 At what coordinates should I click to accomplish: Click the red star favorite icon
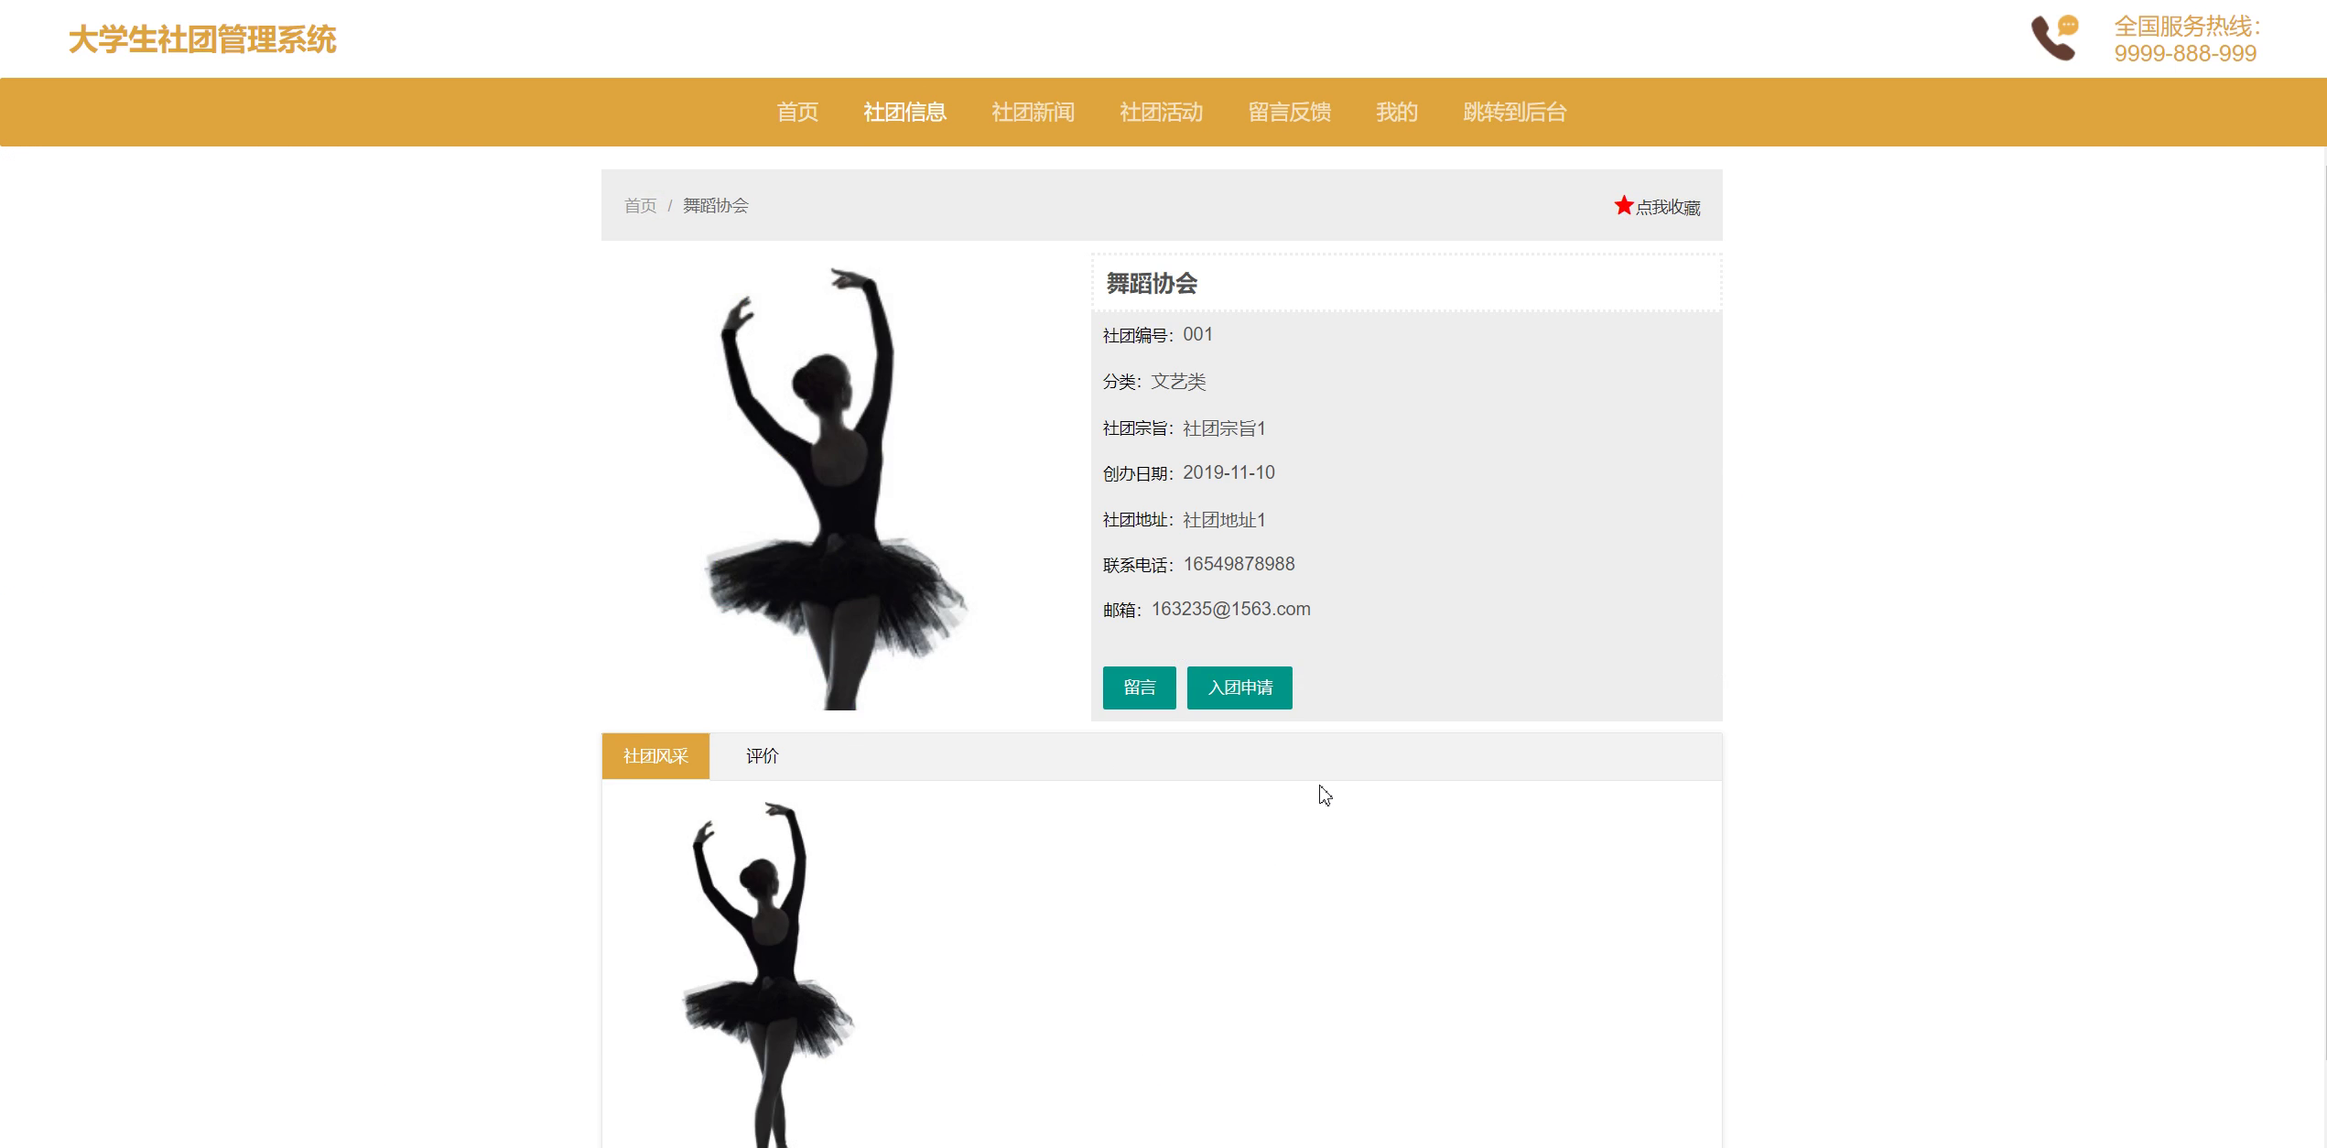pos(1623,205)
